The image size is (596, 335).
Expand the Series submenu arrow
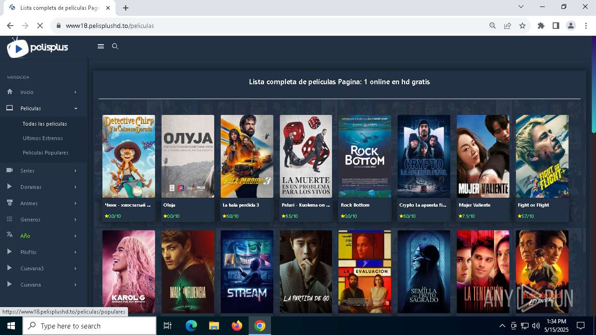75,171
